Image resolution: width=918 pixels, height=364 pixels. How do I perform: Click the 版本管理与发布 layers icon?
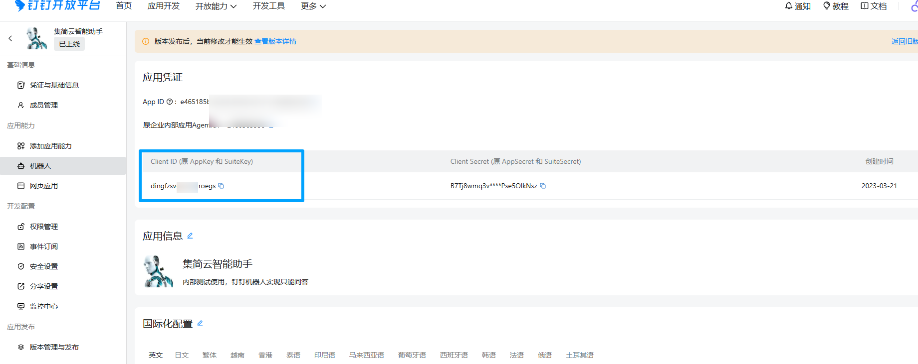point(21,347)
